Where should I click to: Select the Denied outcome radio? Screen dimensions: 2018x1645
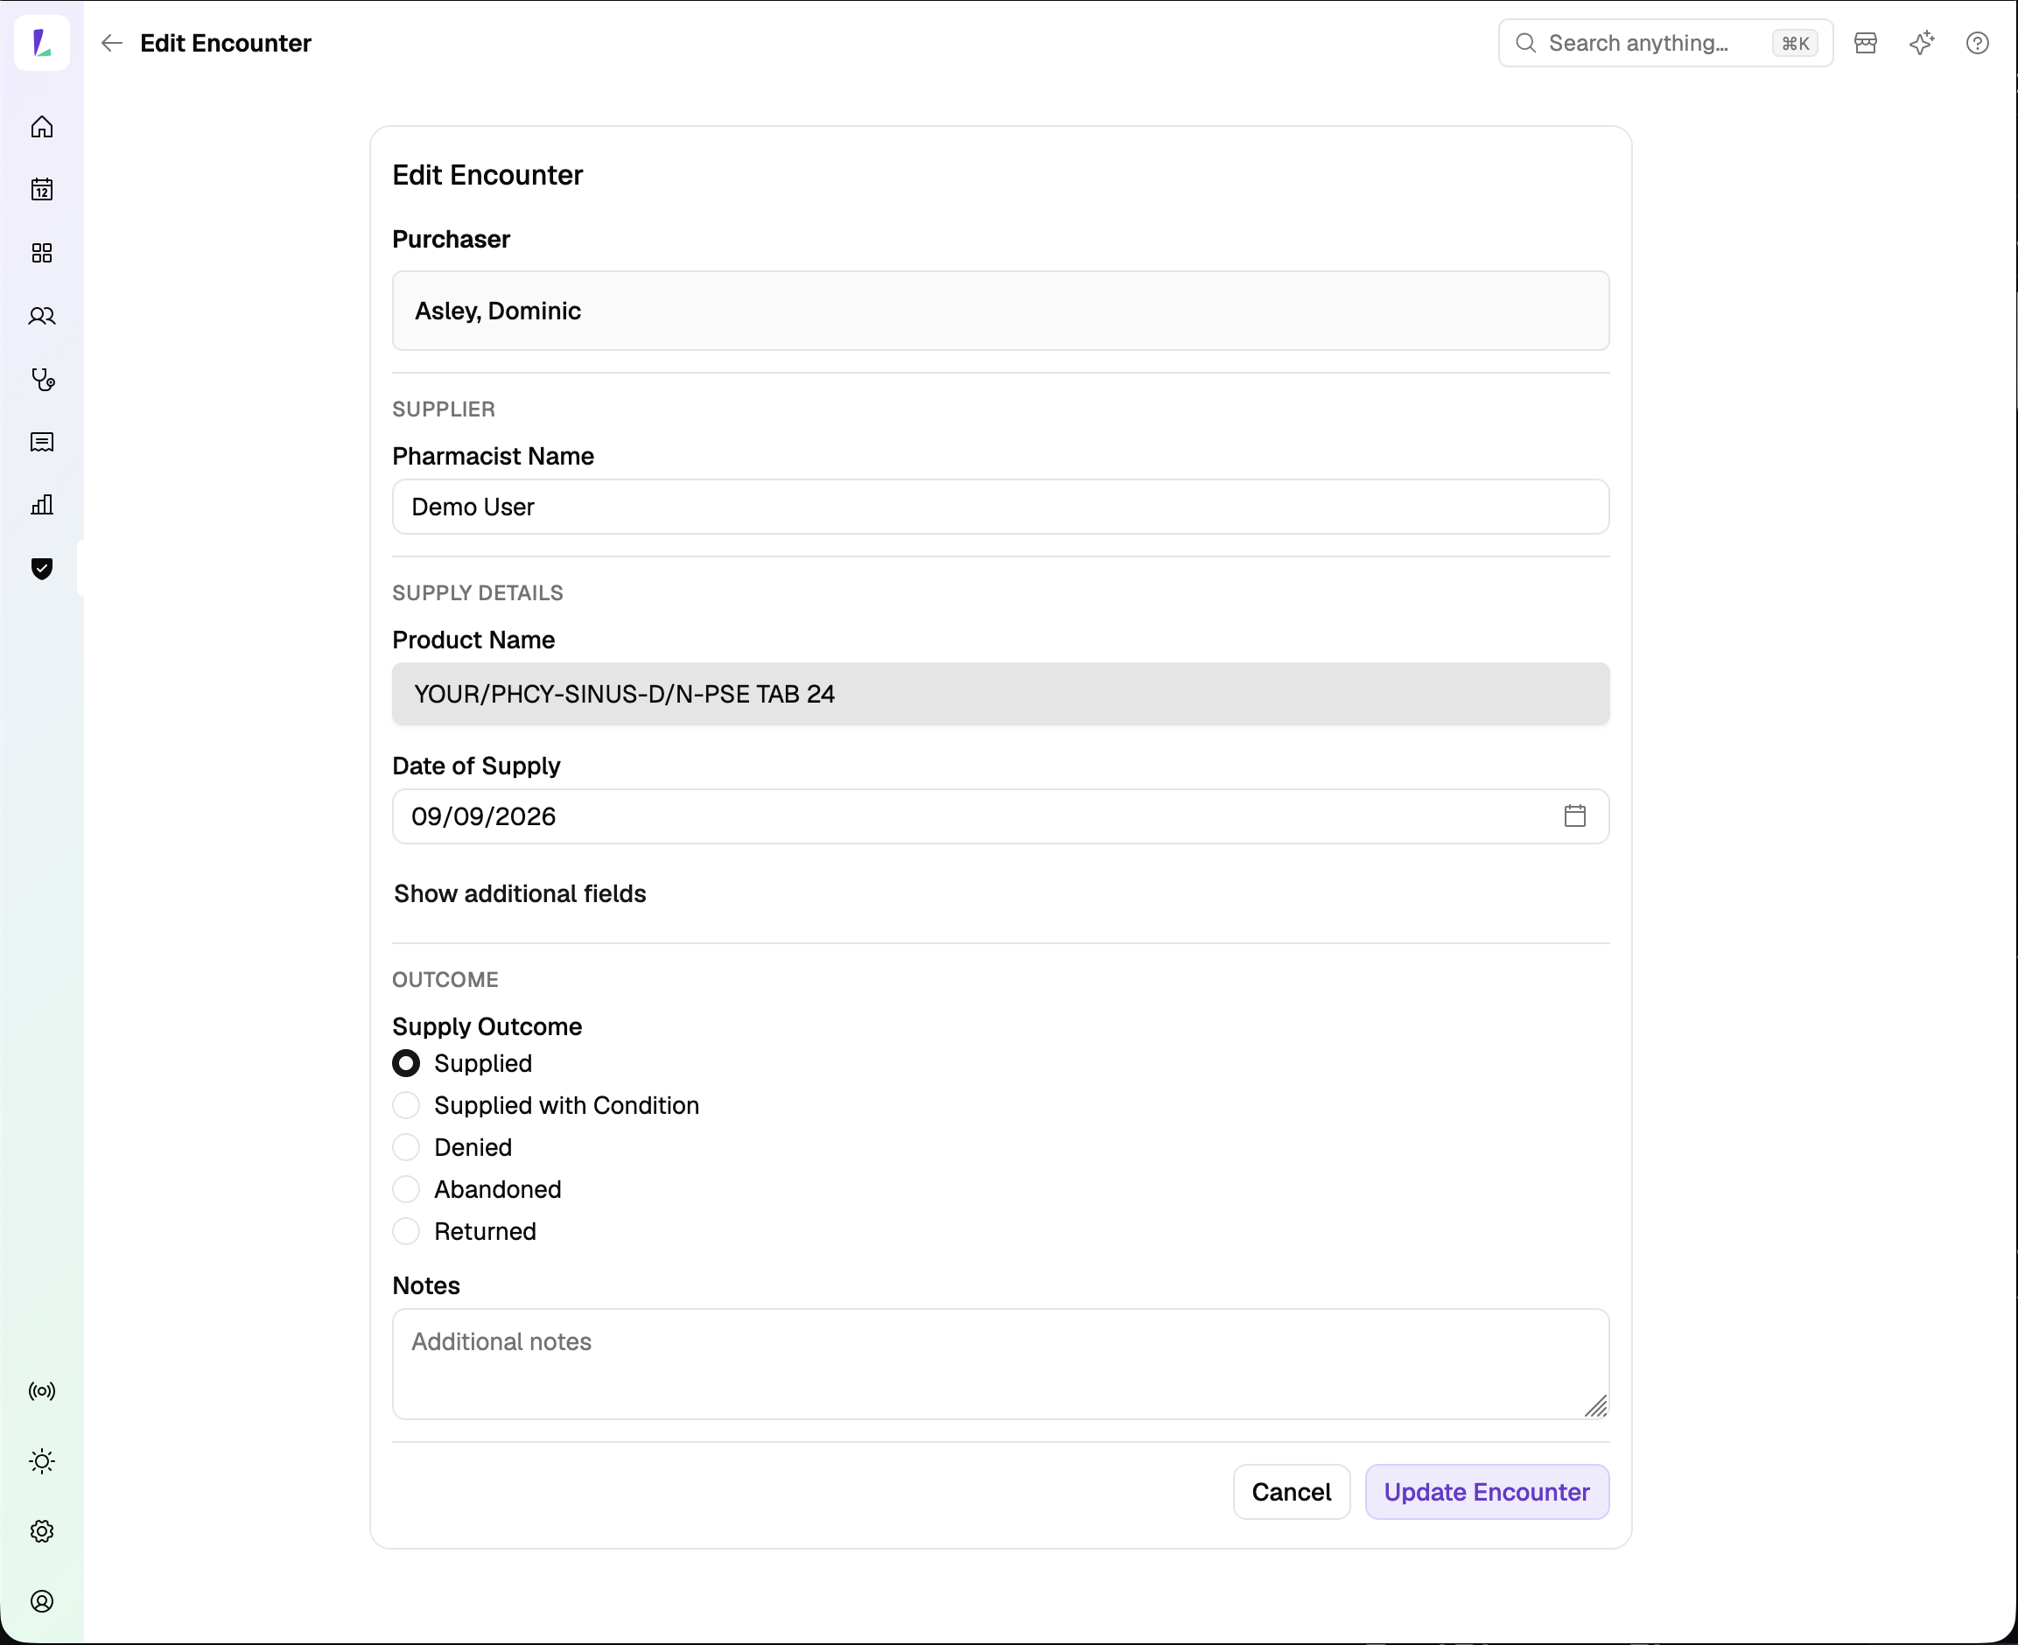(406, 1147)
